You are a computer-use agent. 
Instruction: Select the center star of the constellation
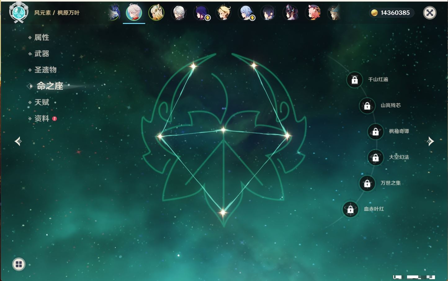click(223, 130)
